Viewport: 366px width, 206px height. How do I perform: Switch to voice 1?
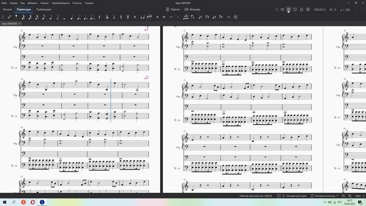click(200, 17)
